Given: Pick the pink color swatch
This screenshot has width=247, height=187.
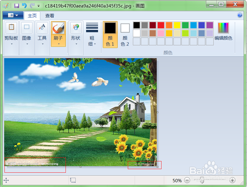Looking at the screenshot, I should tap(161, 33).
